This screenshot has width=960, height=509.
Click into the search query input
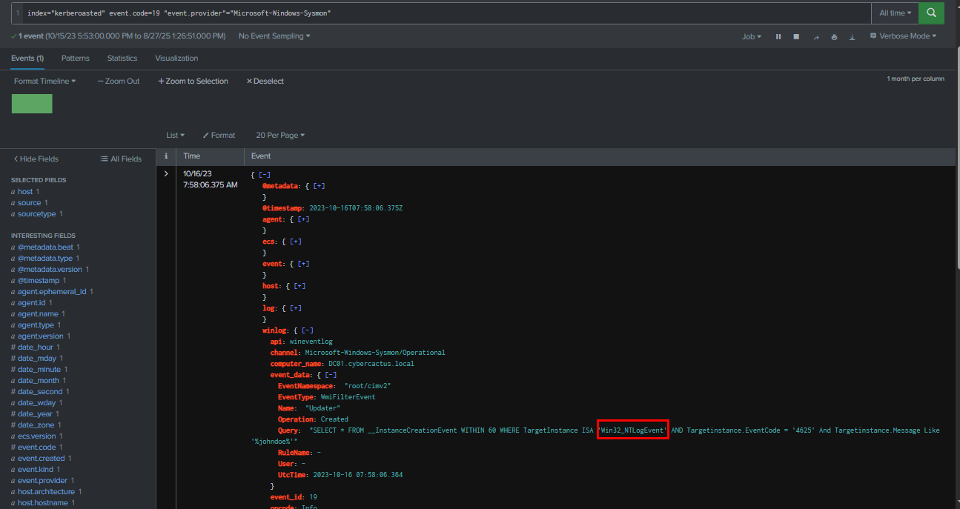coord(445,13)
